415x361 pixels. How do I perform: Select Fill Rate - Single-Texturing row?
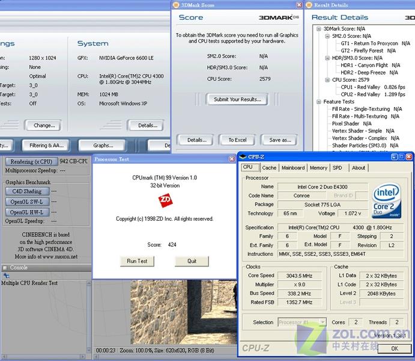(367, 109)
